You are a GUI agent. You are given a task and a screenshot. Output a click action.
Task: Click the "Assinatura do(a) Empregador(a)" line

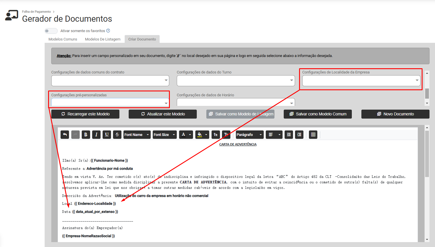click(92, 228)
